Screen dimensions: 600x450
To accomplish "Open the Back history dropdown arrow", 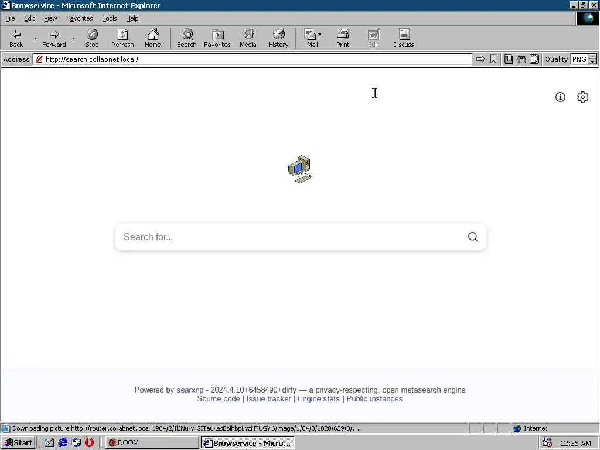I will coord(35,38).
